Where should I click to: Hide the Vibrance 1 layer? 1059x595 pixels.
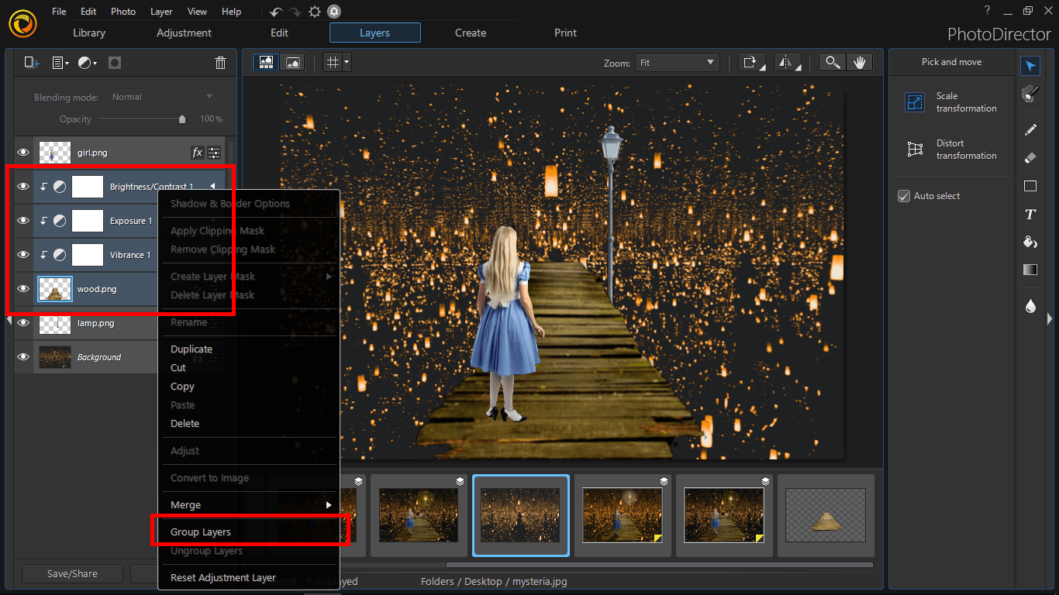23,255
